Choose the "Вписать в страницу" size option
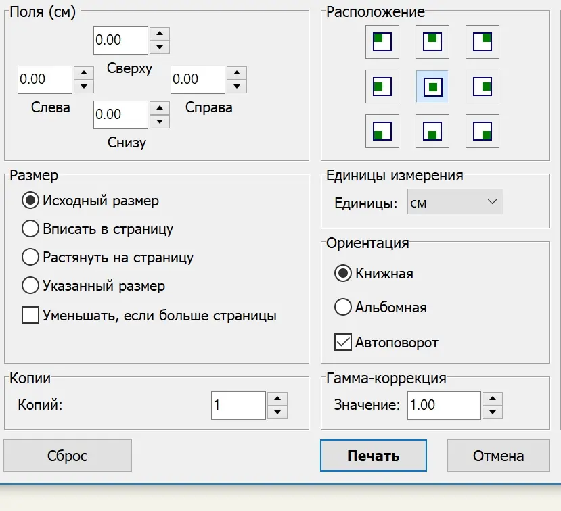Viewport: 561px width, 511px height. point(30,229)
